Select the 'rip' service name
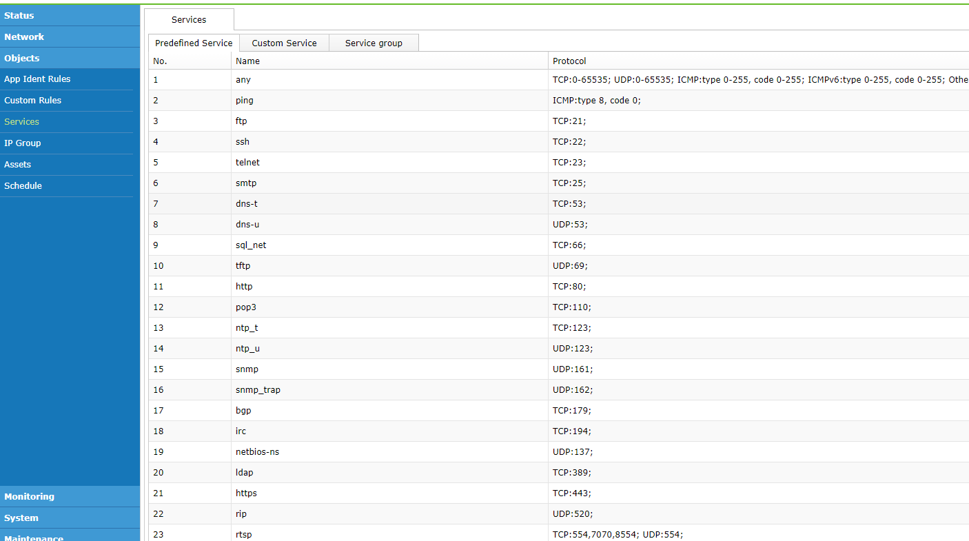The image size is (969, 541). click(x=241, y=514)
